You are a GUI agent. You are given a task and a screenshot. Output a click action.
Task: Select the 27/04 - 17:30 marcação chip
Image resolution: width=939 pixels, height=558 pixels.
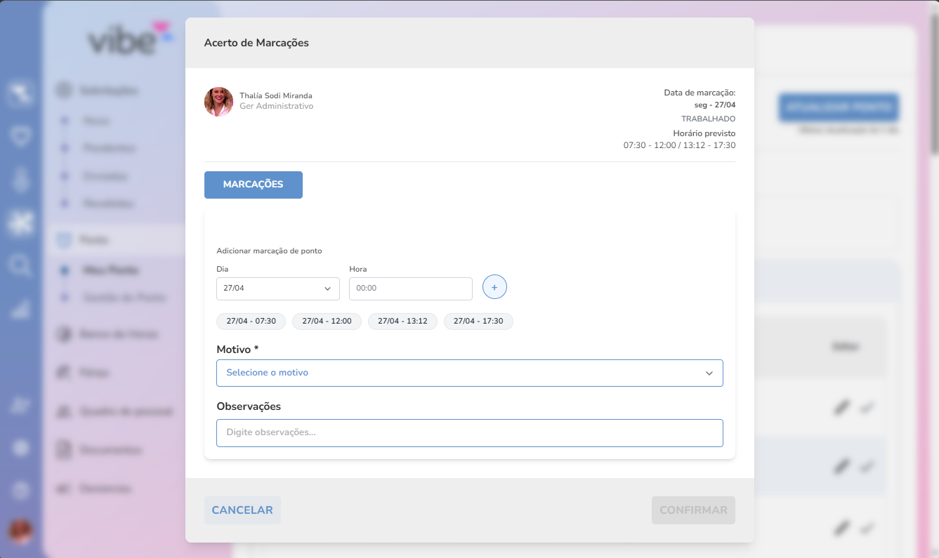click(x=478, y=321)
